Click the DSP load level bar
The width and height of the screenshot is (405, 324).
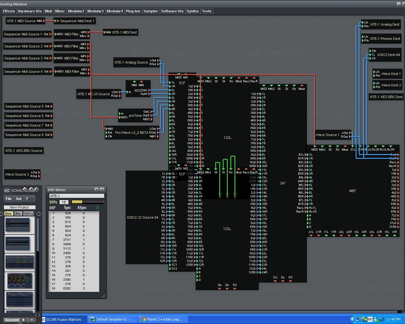pyautogui.click(x=87, y=202)
